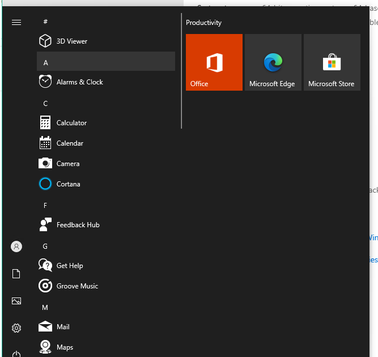Image resolution: width=378 pixels, height=357 pixels.
Task: Click the Camera text entry
Action: point(68,164)
